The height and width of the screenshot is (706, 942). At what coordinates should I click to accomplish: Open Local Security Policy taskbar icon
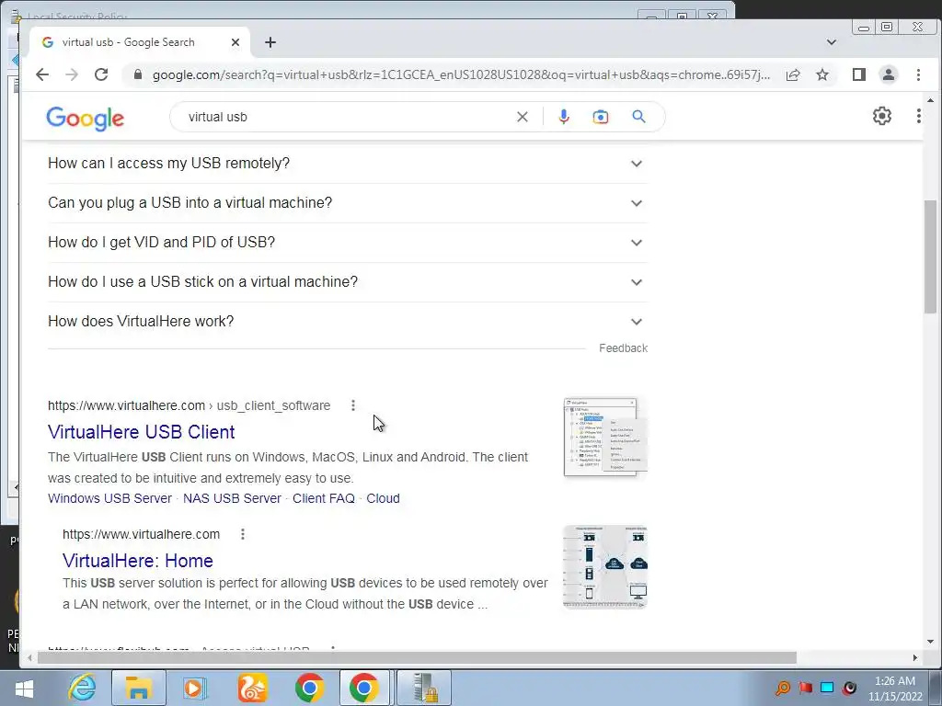pos(423,688)
